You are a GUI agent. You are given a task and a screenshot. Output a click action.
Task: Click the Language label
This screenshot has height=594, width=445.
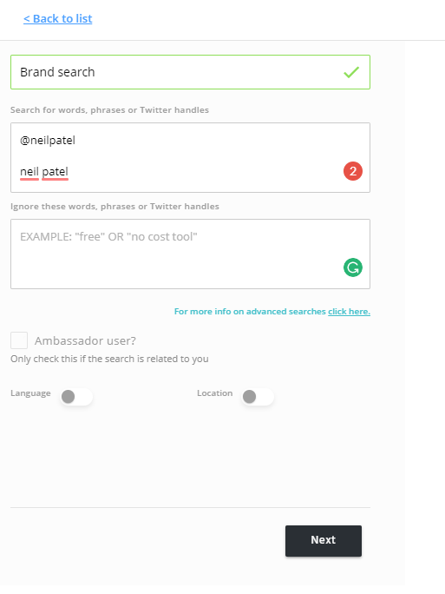click(x=30, y=393)
